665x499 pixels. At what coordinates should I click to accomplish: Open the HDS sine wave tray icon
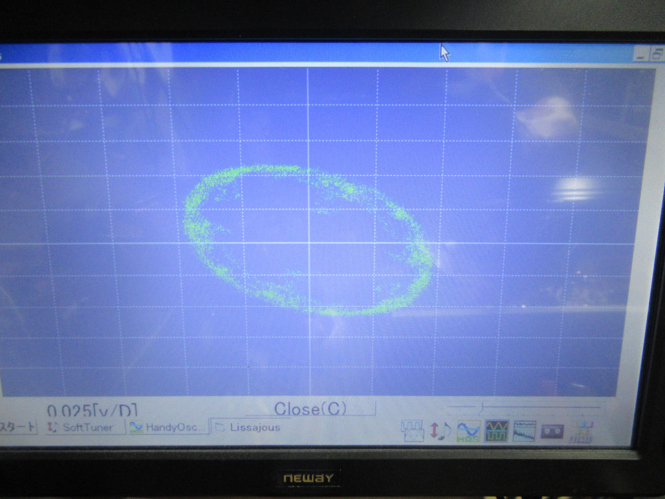[468, 431]
